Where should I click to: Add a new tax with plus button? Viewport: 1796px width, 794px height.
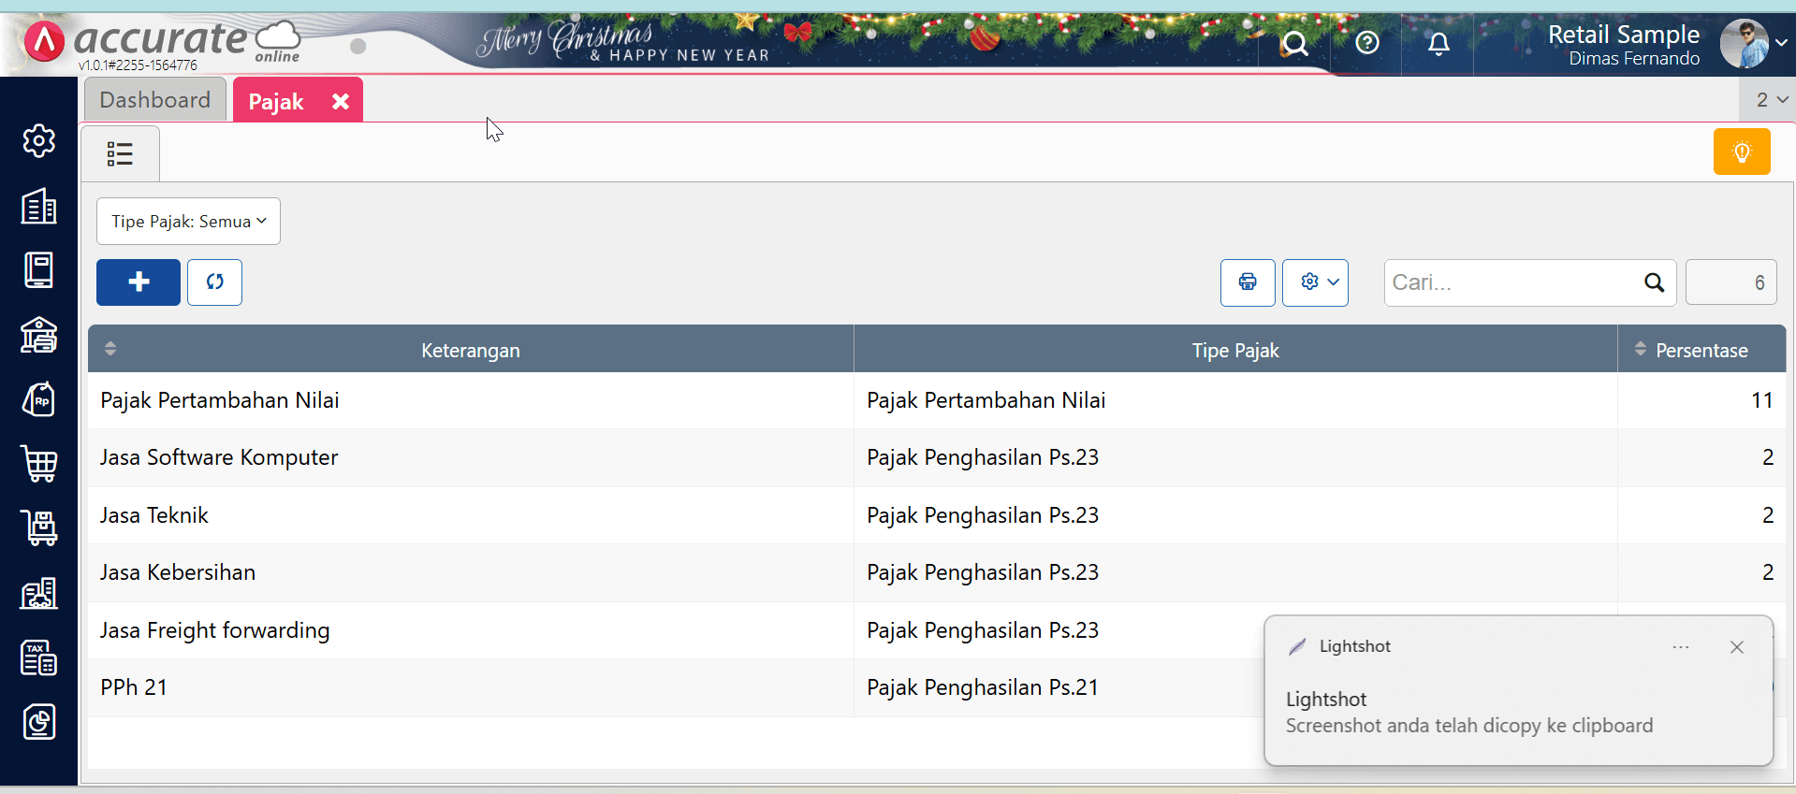(x=139, y=282)
